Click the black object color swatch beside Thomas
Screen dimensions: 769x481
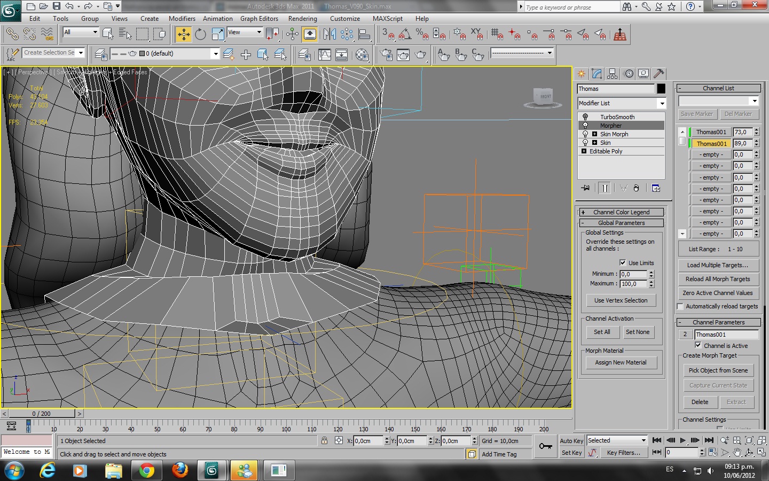[661, 89]
